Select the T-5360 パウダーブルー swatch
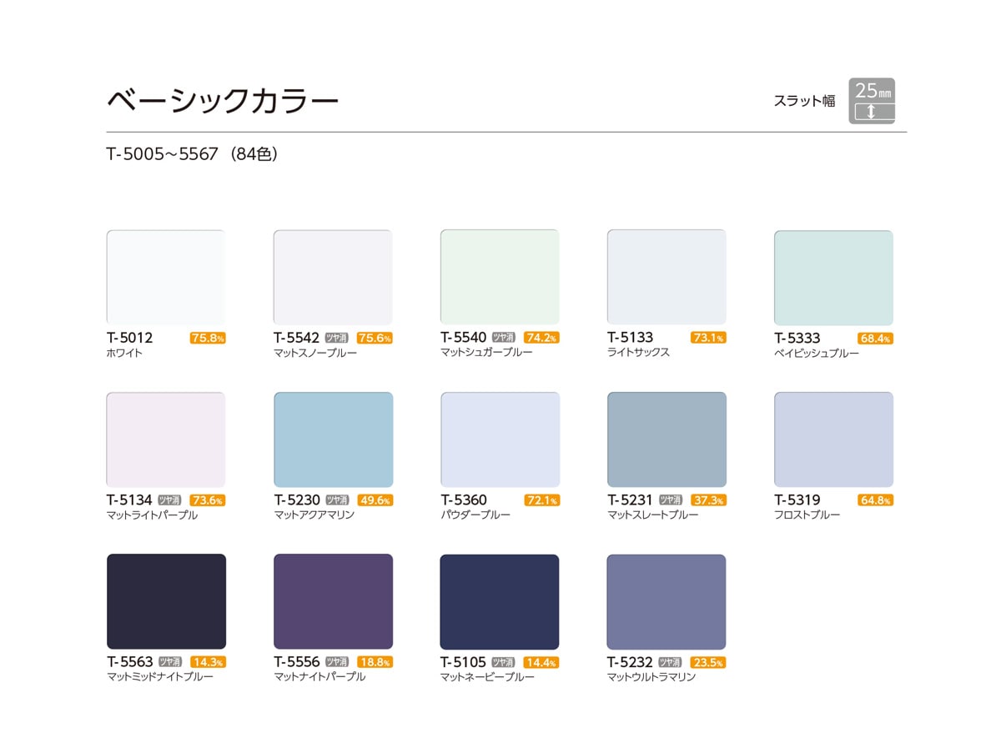 point(500,439)
